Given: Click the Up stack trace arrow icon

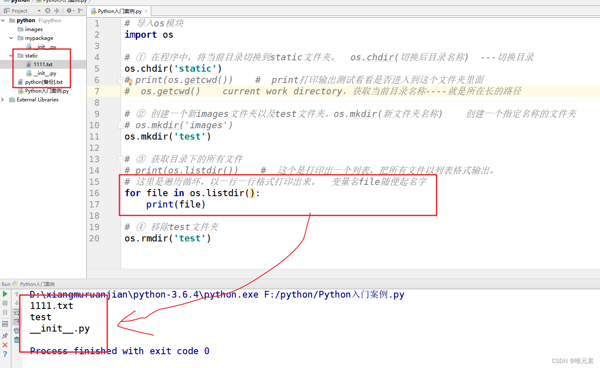Looking at the screenshot, I should pyautogui.click(x=17, y=294).
